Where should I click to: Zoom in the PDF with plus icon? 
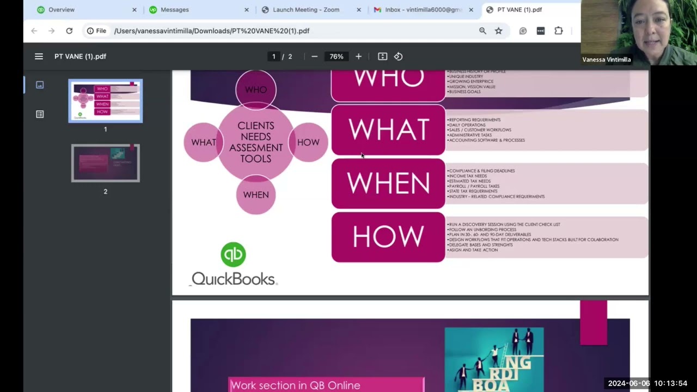point(358,57)
